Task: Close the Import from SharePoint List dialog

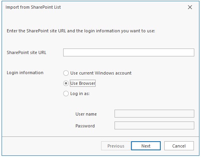Action: coord(190,7)
